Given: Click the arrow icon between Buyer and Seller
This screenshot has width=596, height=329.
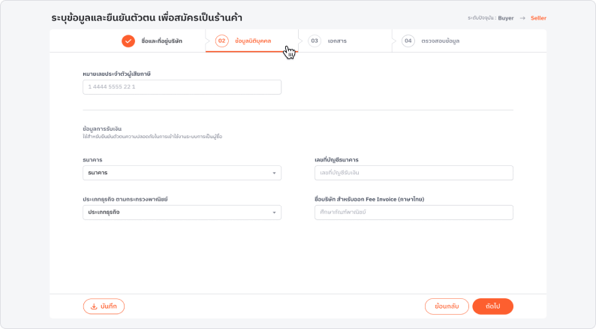Looking at the screenshot, I should pos(522,18).
